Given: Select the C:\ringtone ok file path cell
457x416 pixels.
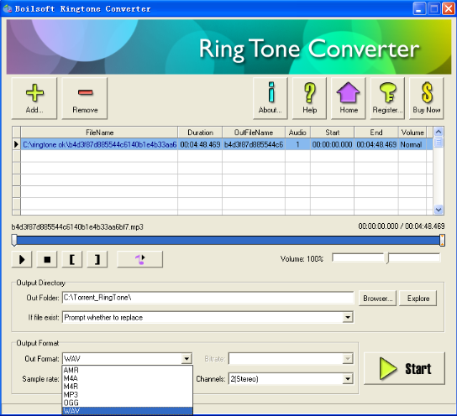Looking at the screenshot, I should (x=99, y=144).
